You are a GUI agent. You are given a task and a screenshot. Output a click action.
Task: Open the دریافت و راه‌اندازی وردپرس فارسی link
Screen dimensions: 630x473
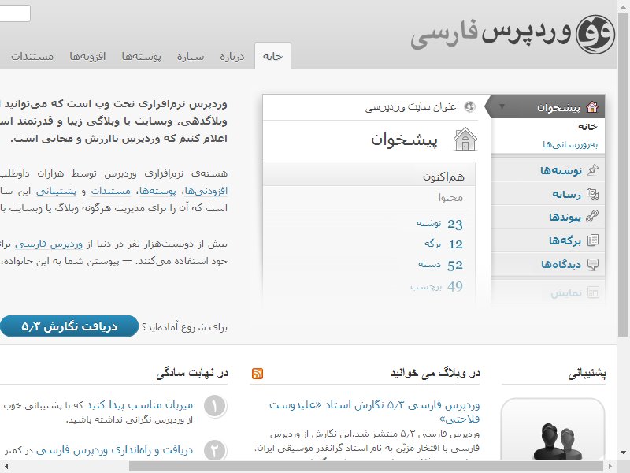pos(114,450)
